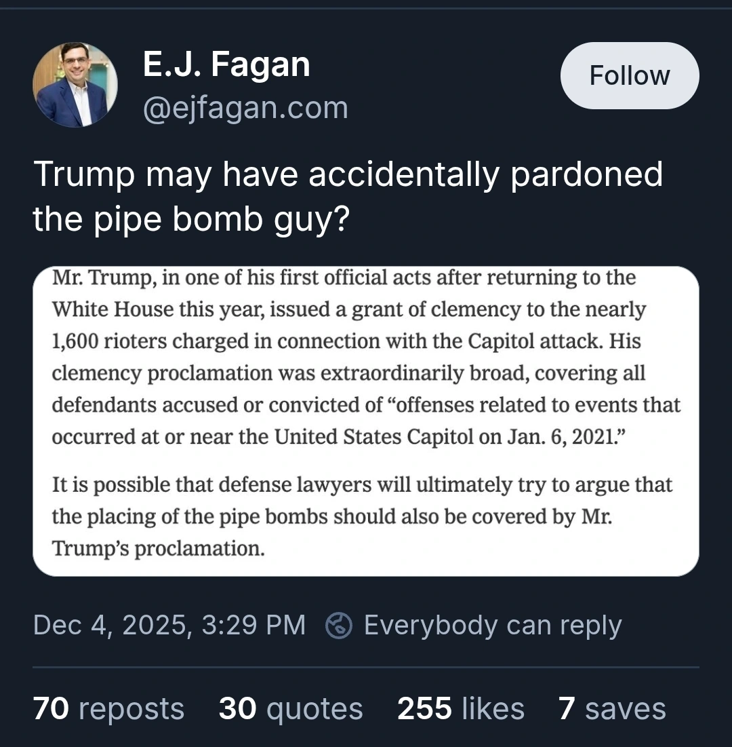Visit the @ejfagan.com handle link
Screen dimensions: 732x747
(245, 108)
